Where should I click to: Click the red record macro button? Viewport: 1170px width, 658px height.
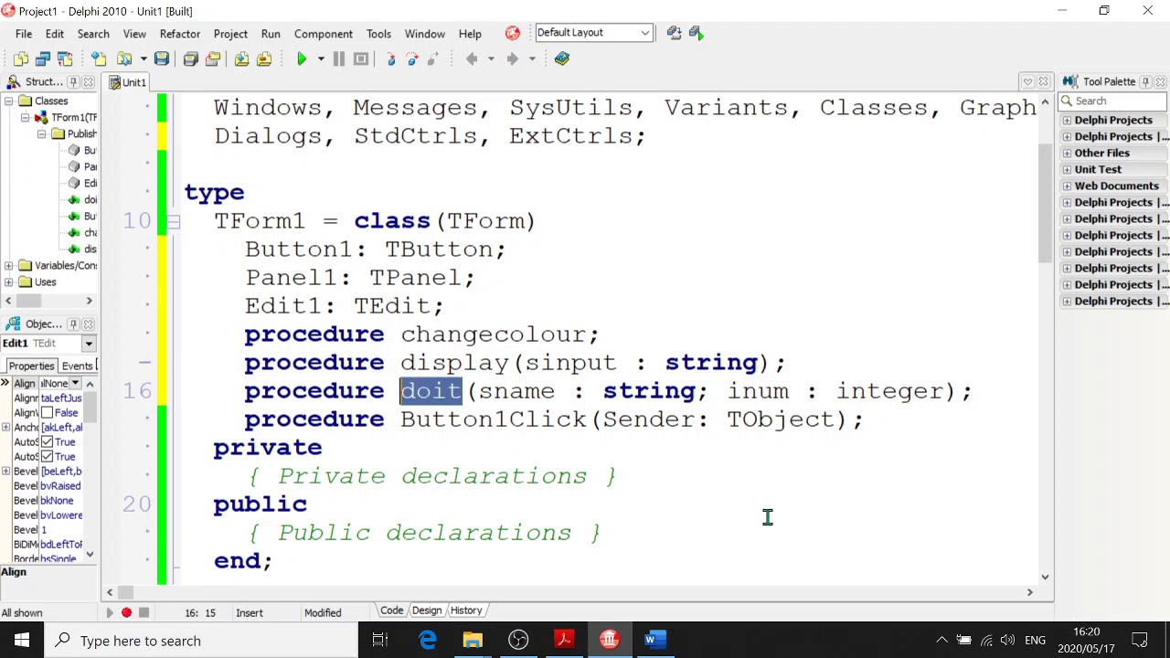tap(126, 612)
